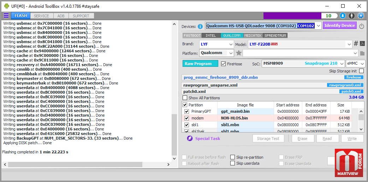Viewport: 368px width, 182px height.
Task: Open the Platform Qualcomm dropdown
Action: [x=231, y=53]
